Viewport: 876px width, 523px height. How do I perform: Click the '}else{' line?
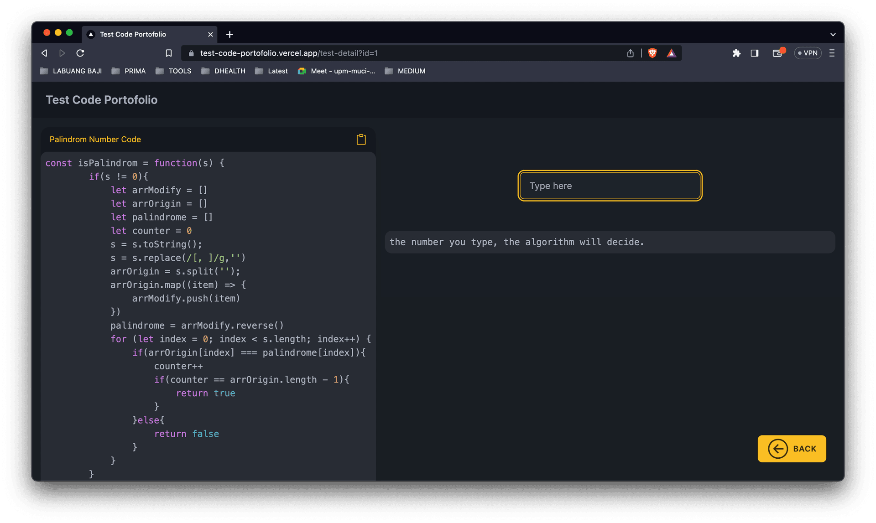pos(148,420)
